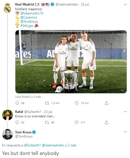Viewport: 130px width, 158px height.
Task: Share Rafał's tweet
Action: 106,122
